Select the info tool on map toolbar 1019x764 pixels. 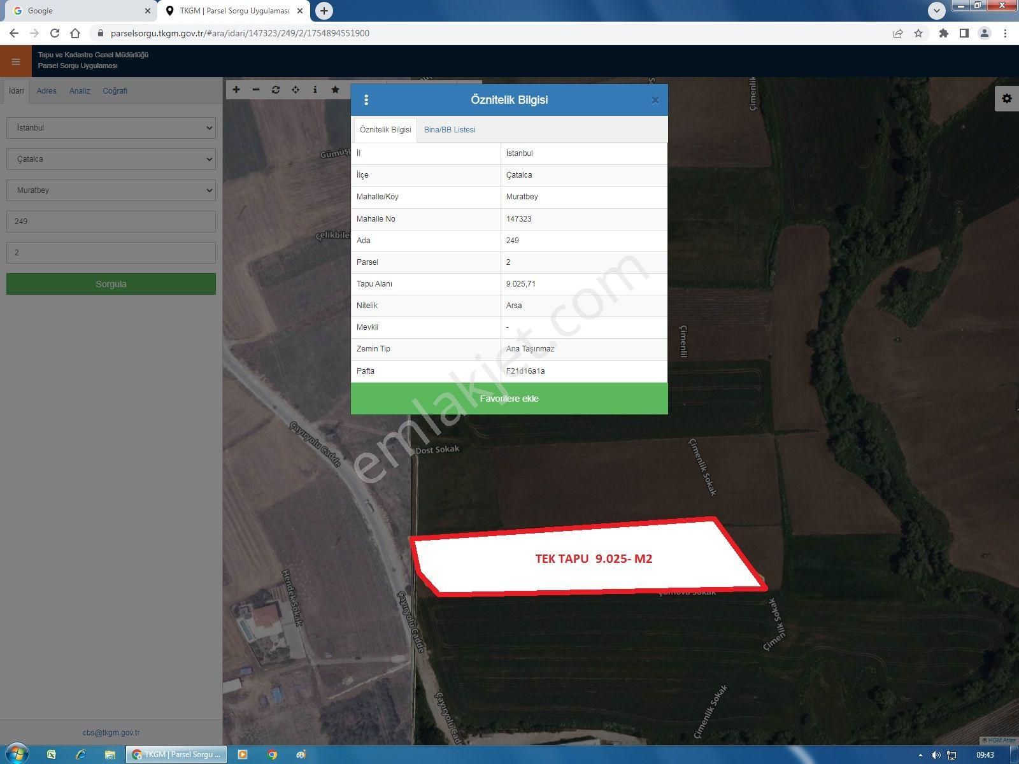point(315,90)
